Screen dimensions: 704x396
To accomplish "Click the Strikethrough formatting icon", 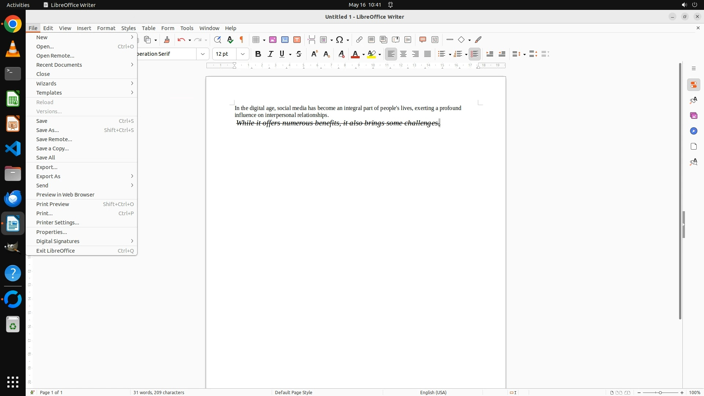I will (x=299, y=54).
